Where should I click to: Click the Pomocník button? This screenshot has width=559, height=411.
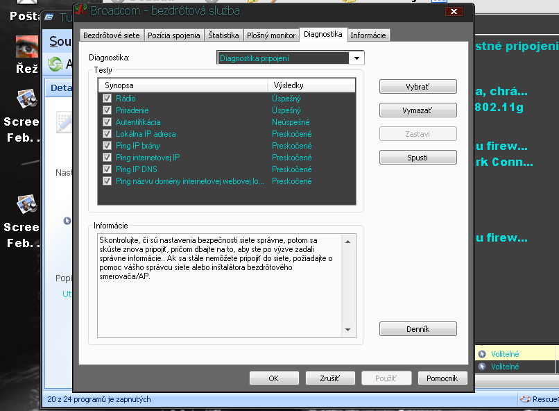(x=442, y=378)
